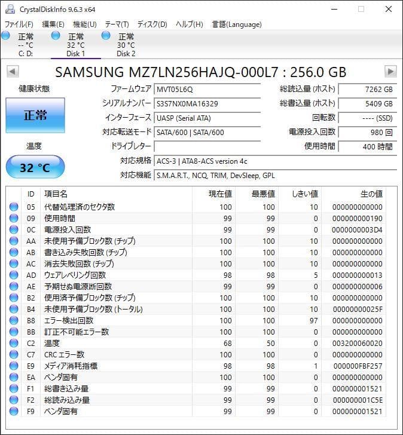Image resolution: width=403 pixels, height=435 pixels.
Task: Go to next disk with right arrow
Action: point(390,72)
